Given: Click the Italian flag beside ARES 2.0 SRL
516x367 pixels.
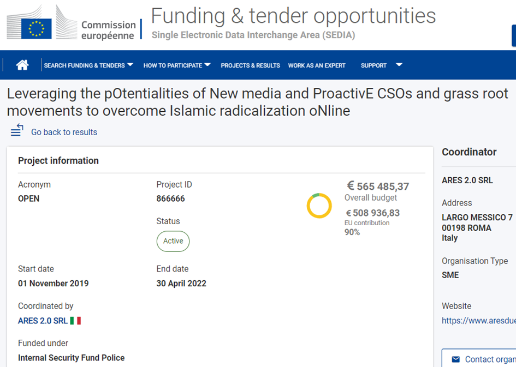Looking at the screenshot, I should tap(75, 321).
